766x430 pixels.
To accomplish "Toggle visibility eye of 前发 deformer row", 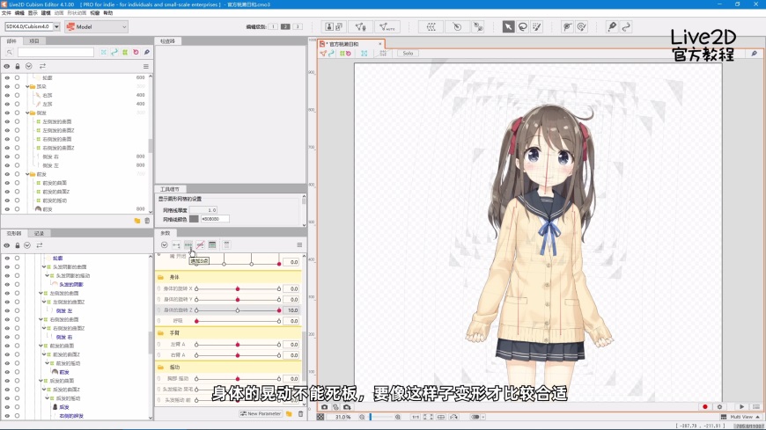I will pos(7,372).
